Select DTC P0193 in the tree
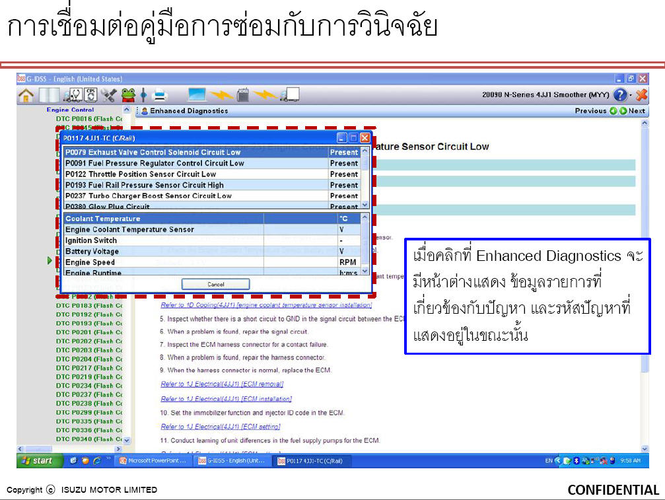This screenshot has width=665, height=500. [89, 323]
